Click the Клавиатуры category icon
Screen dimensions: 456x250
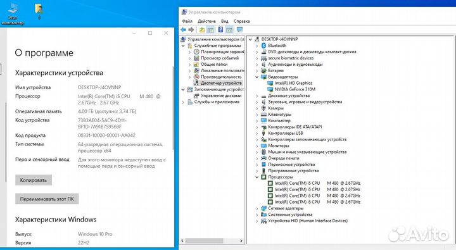(x=263, y=115)
